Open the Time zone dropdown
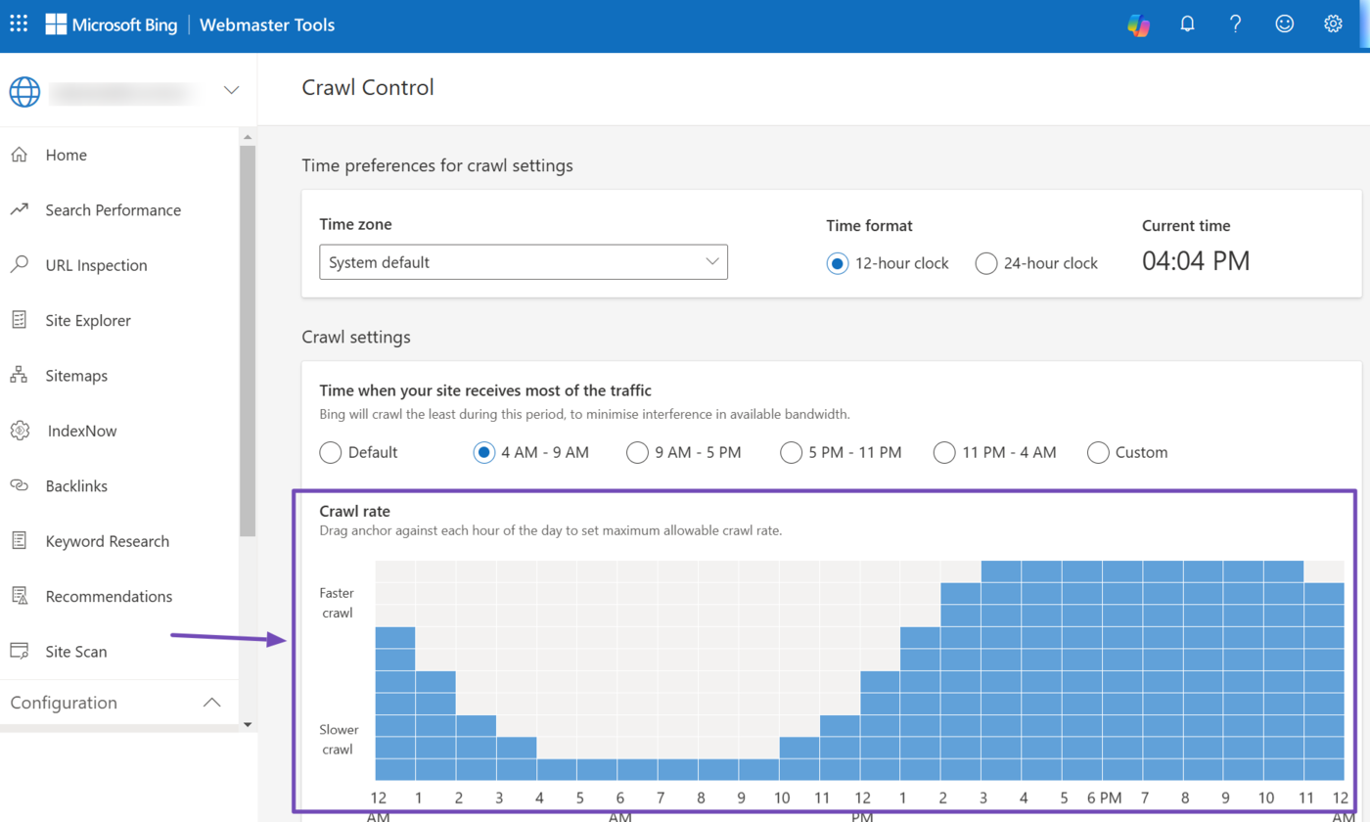 pos(524,262)
